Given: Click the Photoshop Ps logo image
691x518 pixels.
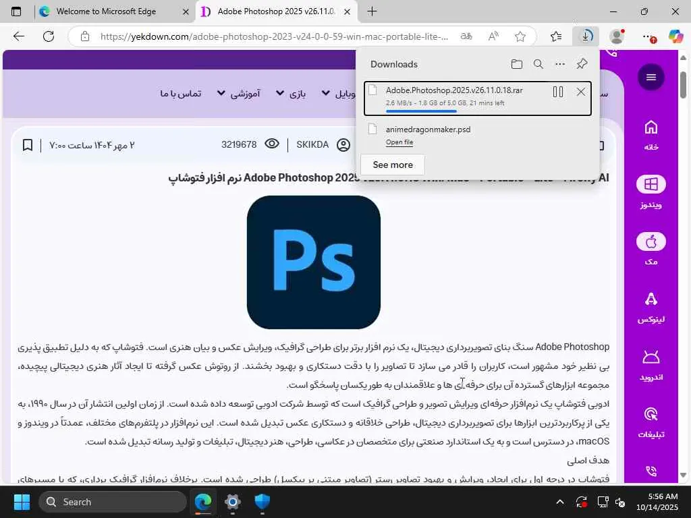Looking at the screenshot, I should tap(313, 262).
